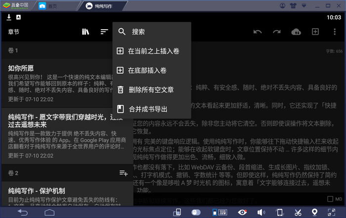
Task: Click the add new article icon
Action: click(315, 32)
